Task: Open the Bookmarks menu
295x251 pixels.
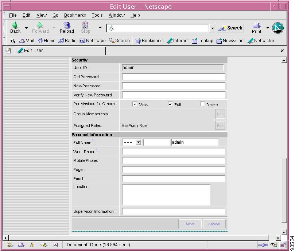Action: (x=75, y=15)
